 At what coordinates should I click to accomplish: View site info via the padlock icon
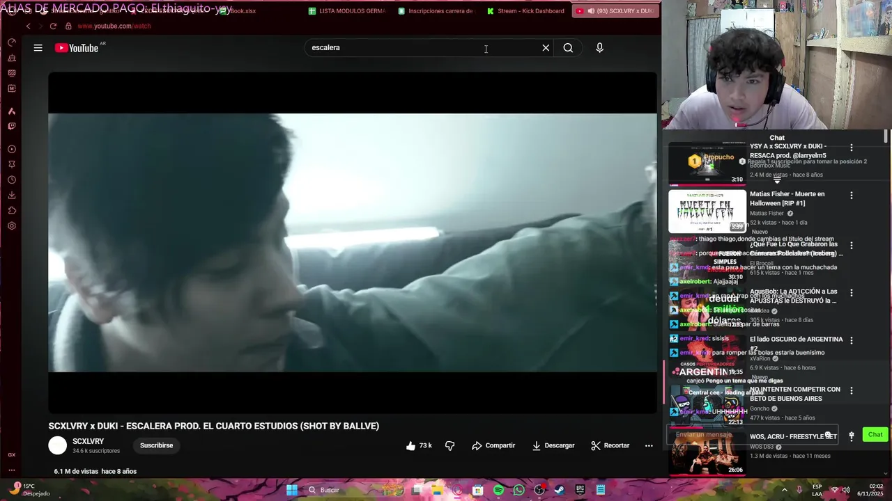point(68,26)
